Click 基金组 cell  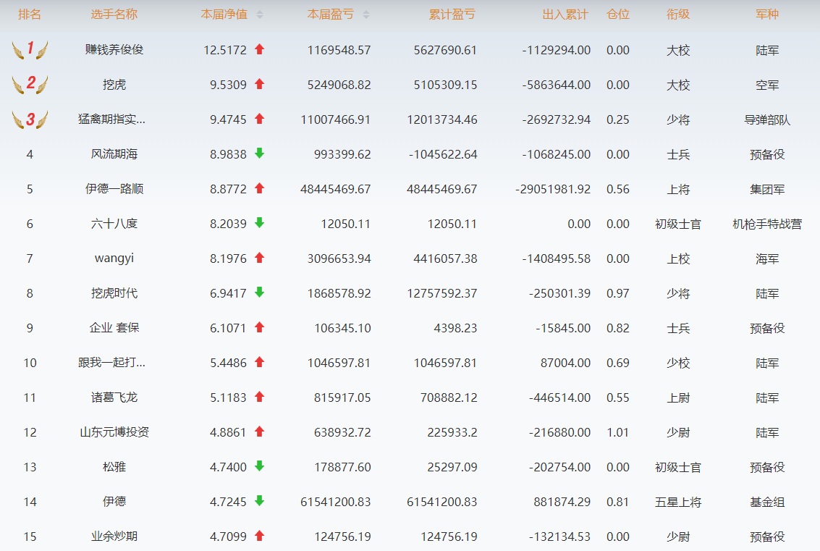click(767, 502)
